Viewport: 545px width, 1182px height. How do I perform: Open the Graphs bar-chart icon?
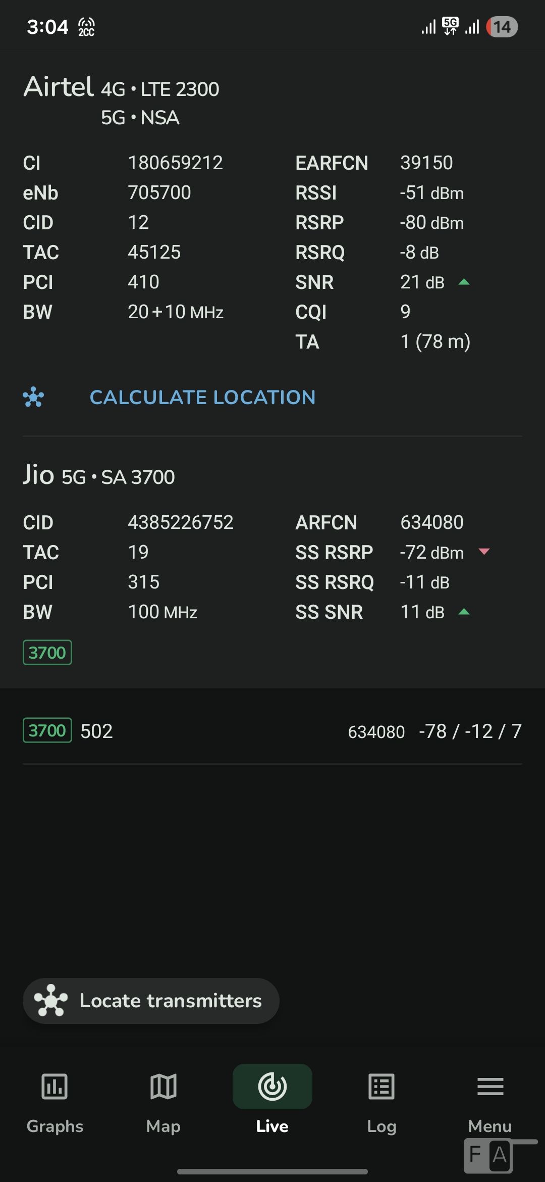tap(54, 1086)
